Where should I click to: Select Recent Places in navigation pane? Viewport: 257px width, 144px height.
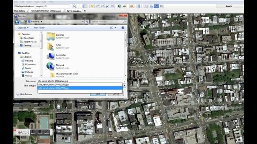(x=28, y=42)
